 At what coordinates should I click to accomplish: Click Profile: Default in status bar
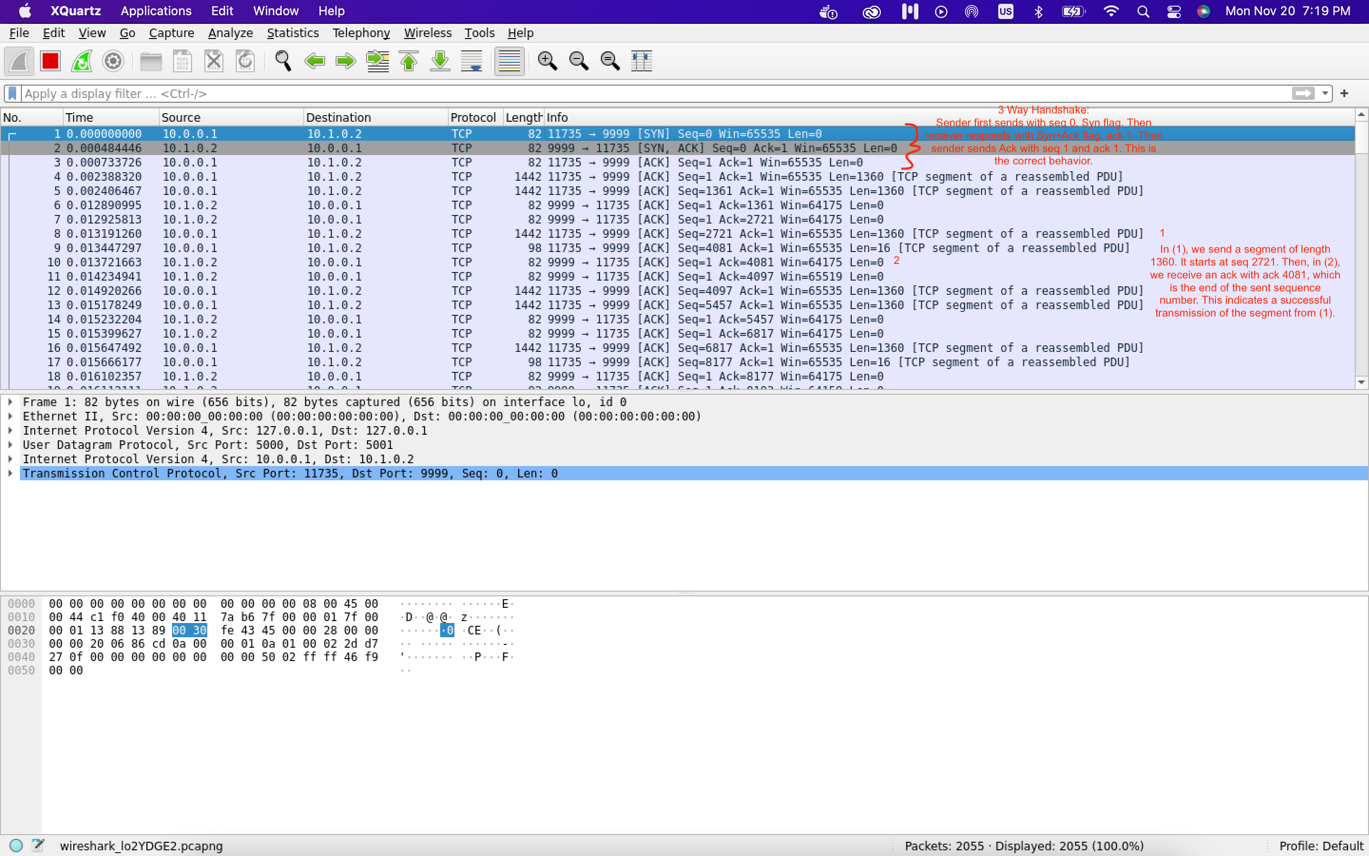click(x=1321, y=846)
